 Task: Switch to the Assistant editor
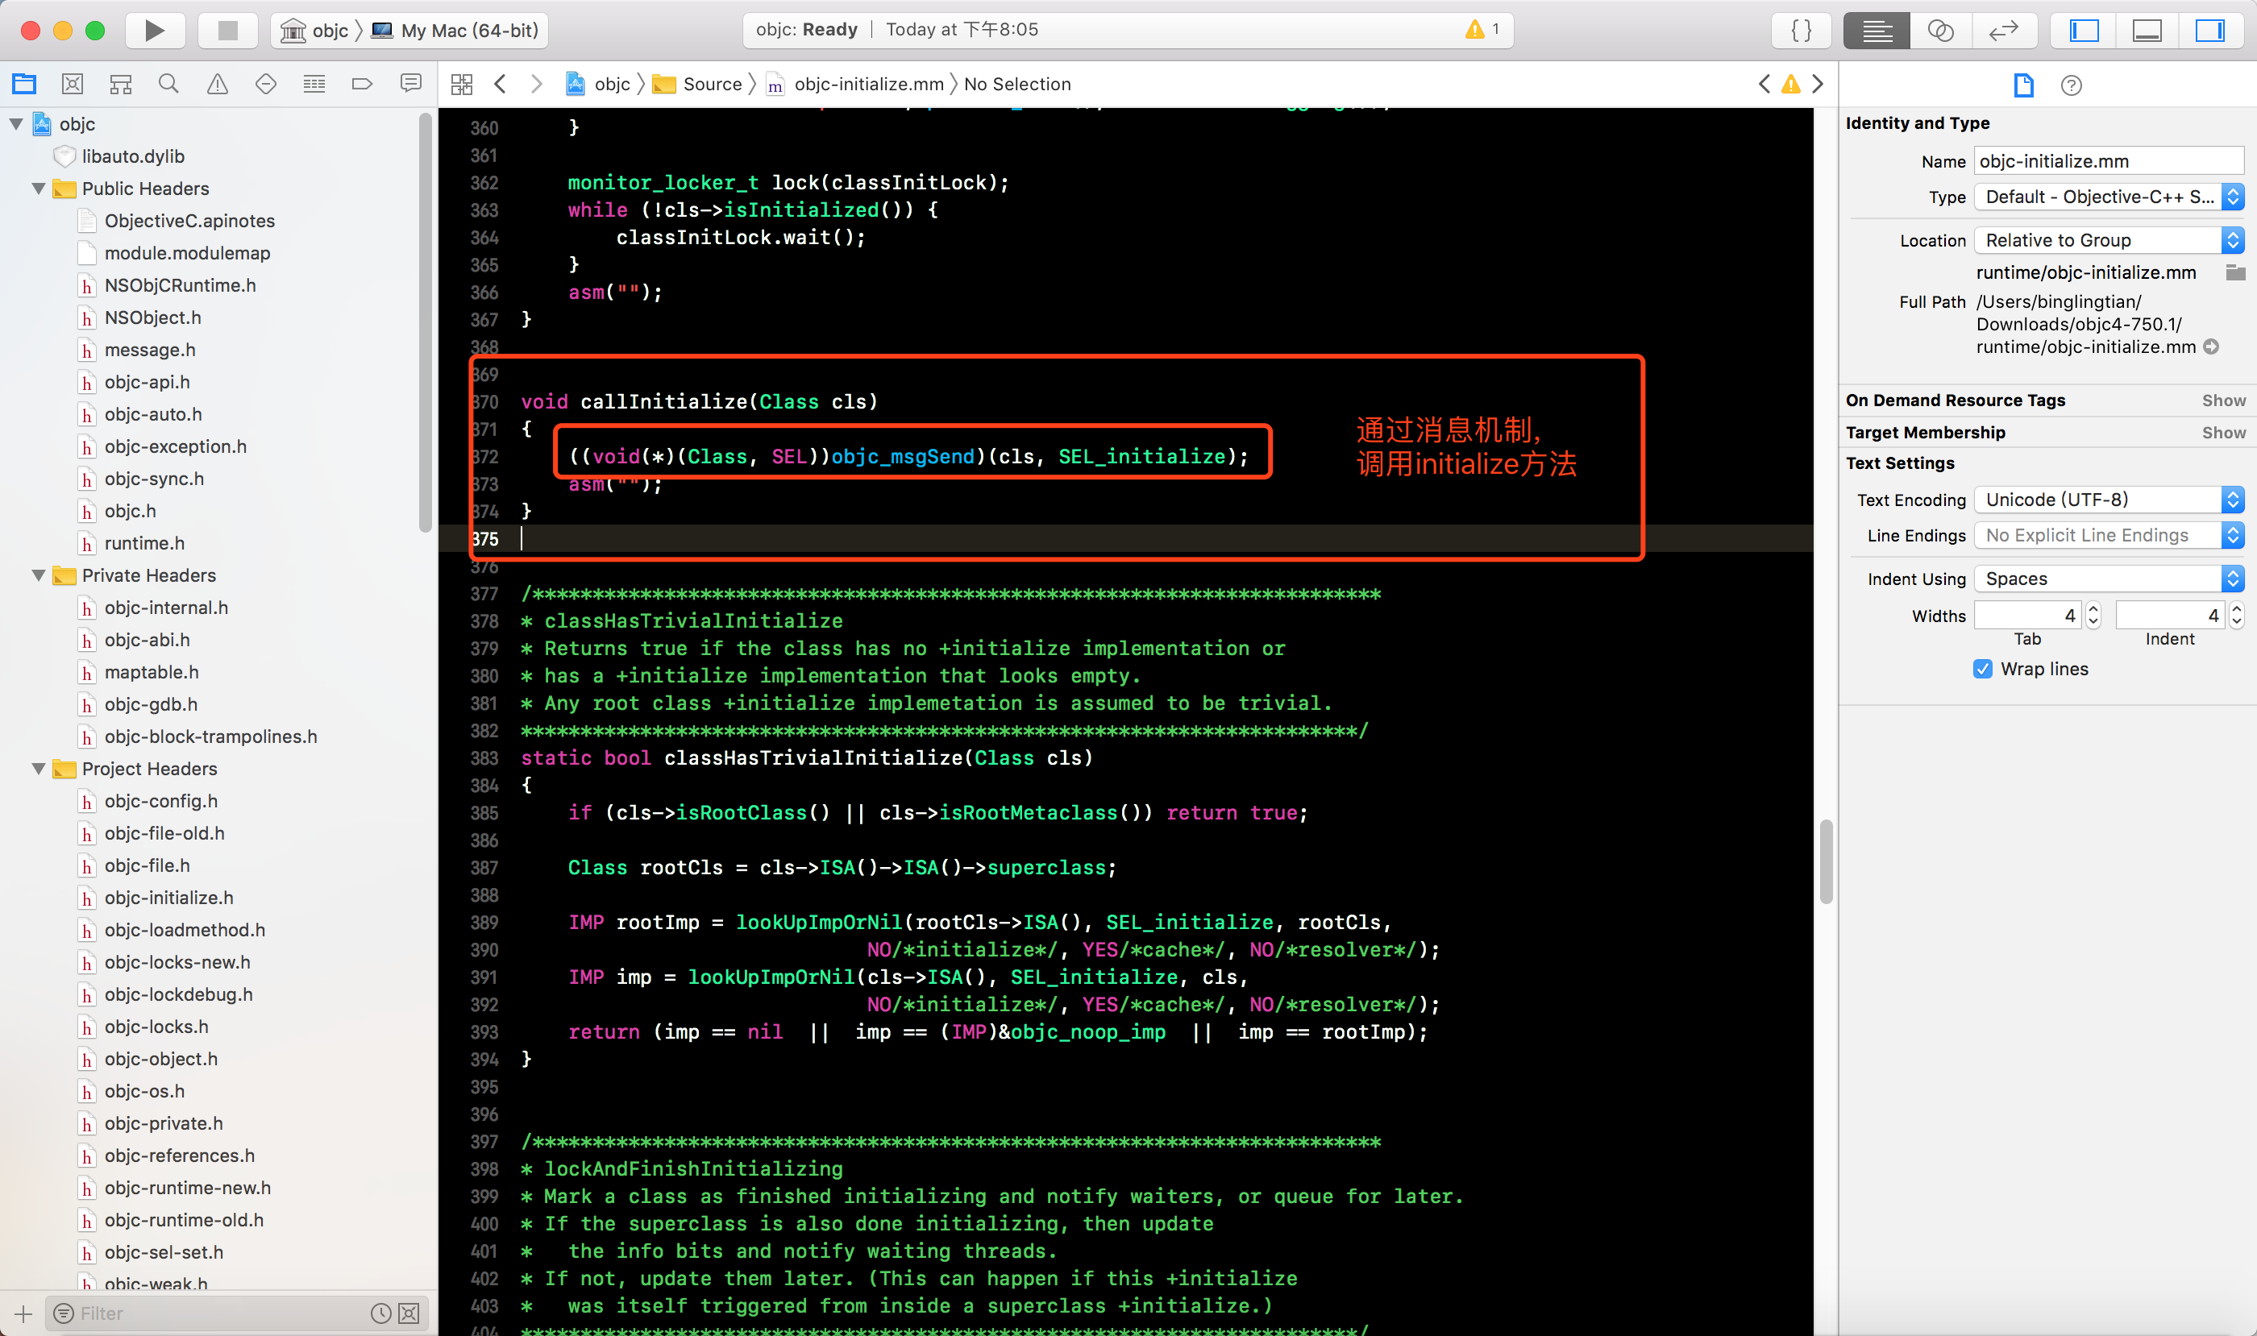click(x=1940, y=30)
